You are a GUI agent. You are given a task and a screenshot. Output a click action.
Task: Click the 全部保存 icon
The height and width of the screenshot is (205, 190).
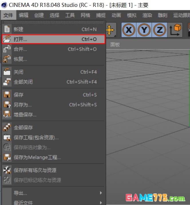(7, 127)
